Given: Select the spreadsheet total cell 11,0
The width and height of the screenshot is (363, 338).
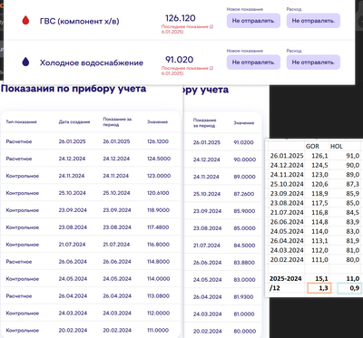Looking at the screenshot, I should pos(353,278).
